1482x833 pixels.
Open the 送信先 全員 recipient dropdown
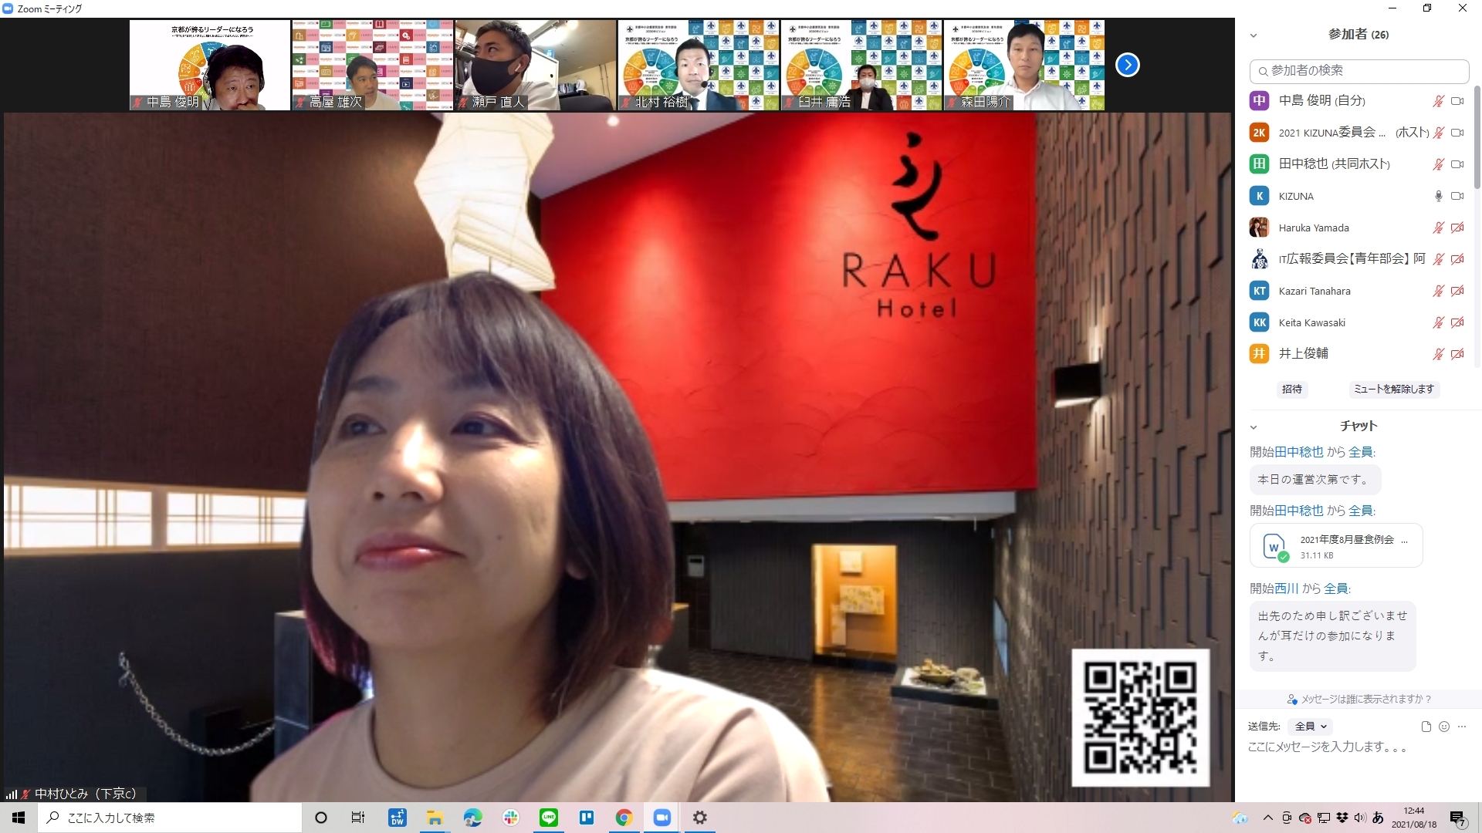point(1311,727)
